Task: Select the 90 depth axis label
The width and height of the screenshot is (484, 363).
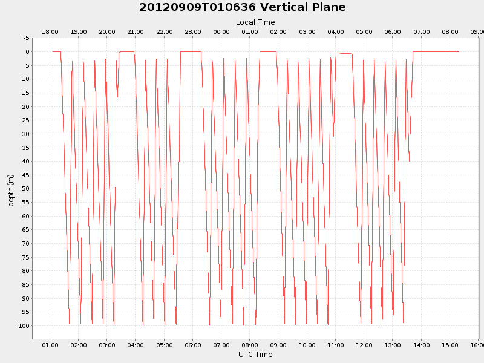Action: (x=26, y=298)
